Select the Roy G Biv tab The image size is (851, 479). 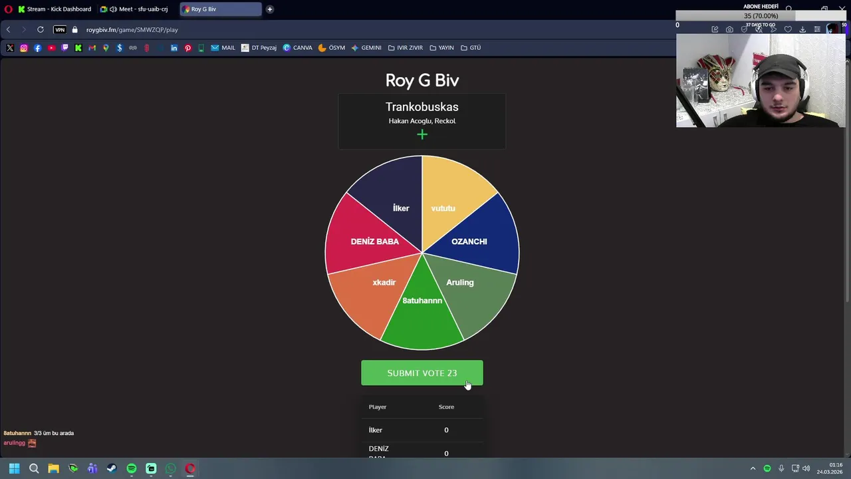[x=220, y=9]
